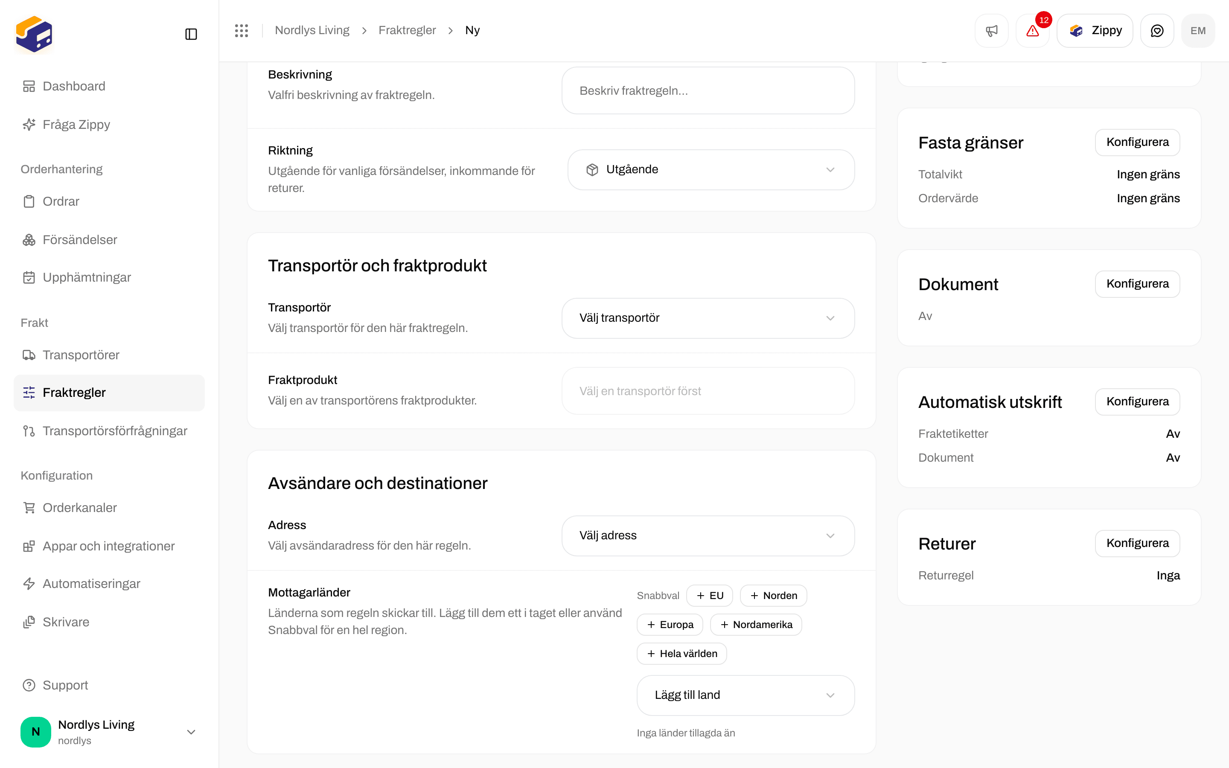
Task: Open Transportörsförfrågningar in the sidebar
Action: (109, 431)
